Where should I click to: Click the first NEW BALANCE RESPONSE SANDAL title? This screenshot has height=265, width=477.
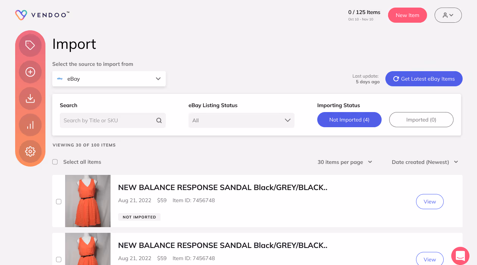pos(223,187)
